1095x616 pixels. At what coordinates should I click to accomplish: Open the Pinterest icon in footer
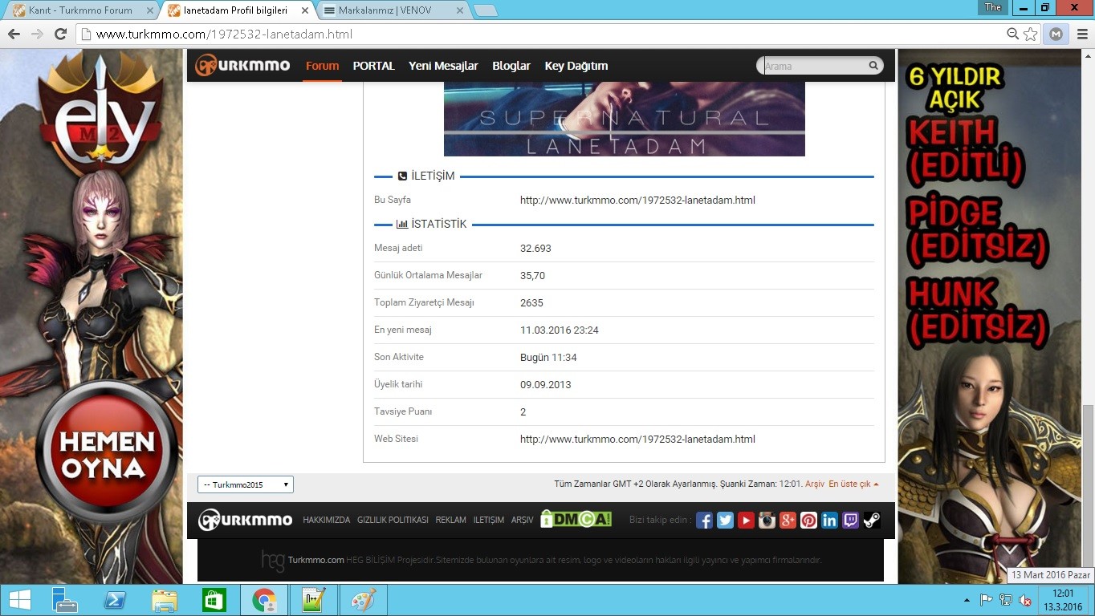click(808, 520)
